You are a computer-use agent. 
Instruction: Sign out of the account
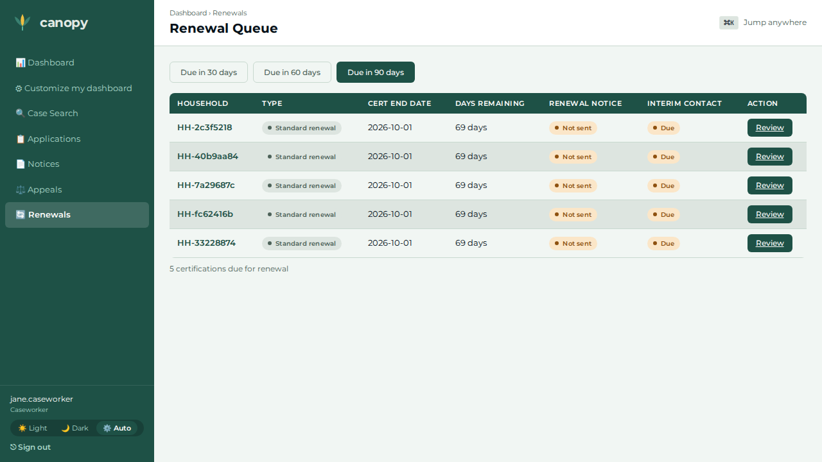tap(31, 447)
